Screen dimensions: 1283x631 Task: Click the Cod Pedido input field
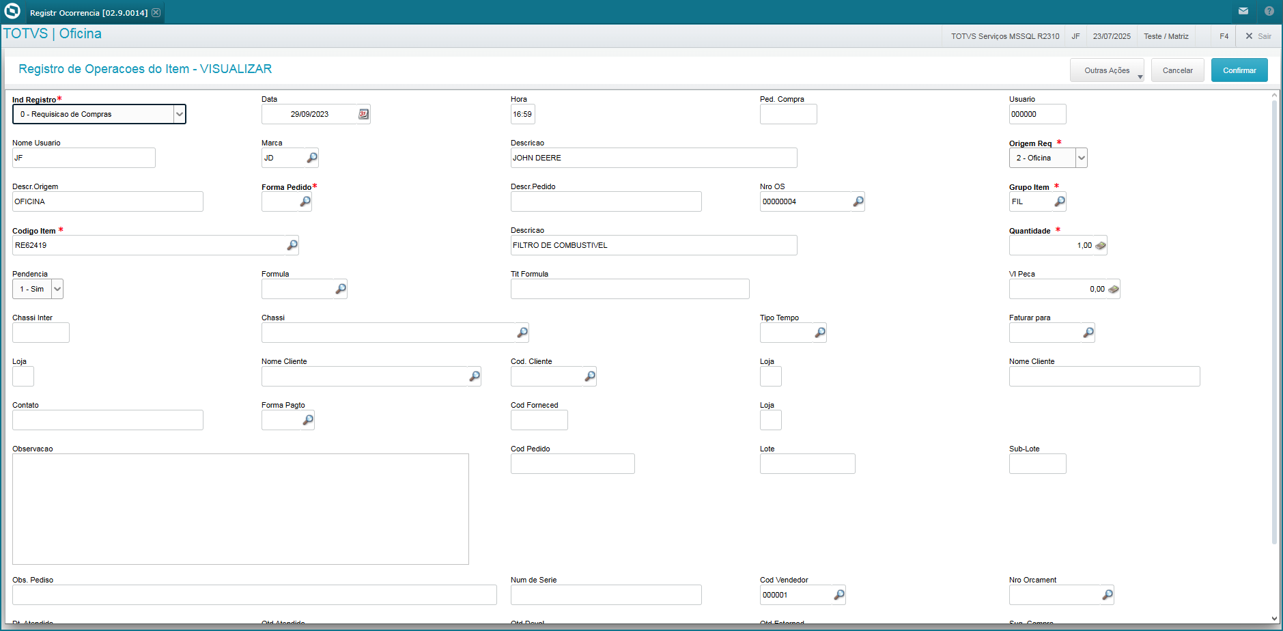click(573, 464)
